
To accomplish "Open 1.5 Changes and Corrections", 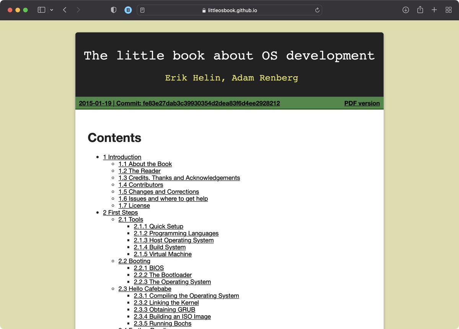I will (159, 192).
